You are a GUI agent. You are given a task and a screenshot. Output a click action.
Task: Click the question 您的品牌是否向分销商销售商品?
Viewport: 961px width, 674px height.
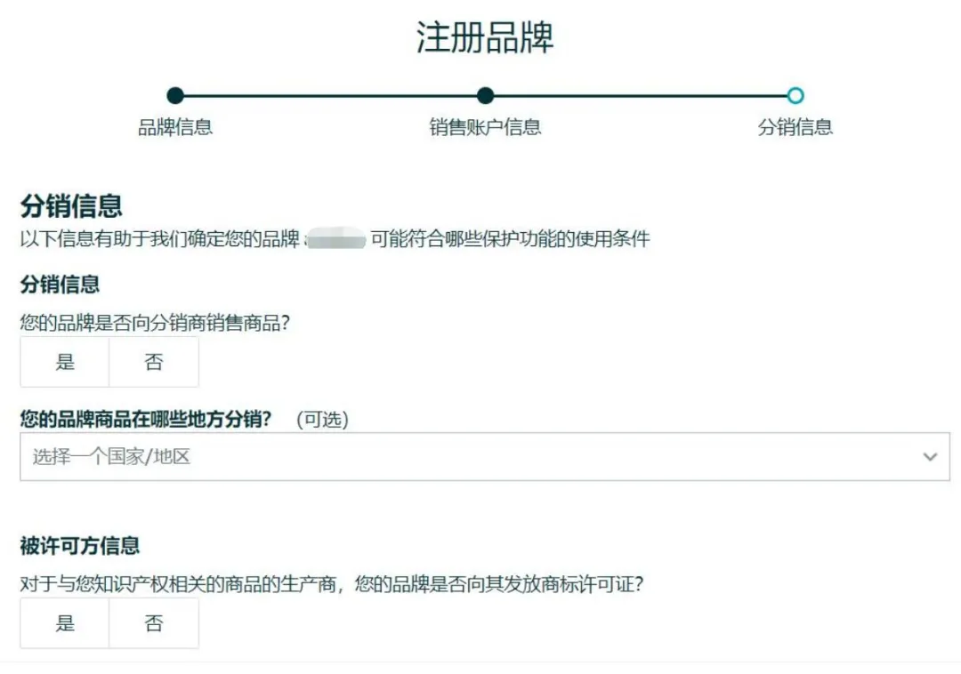coord(155,323)
